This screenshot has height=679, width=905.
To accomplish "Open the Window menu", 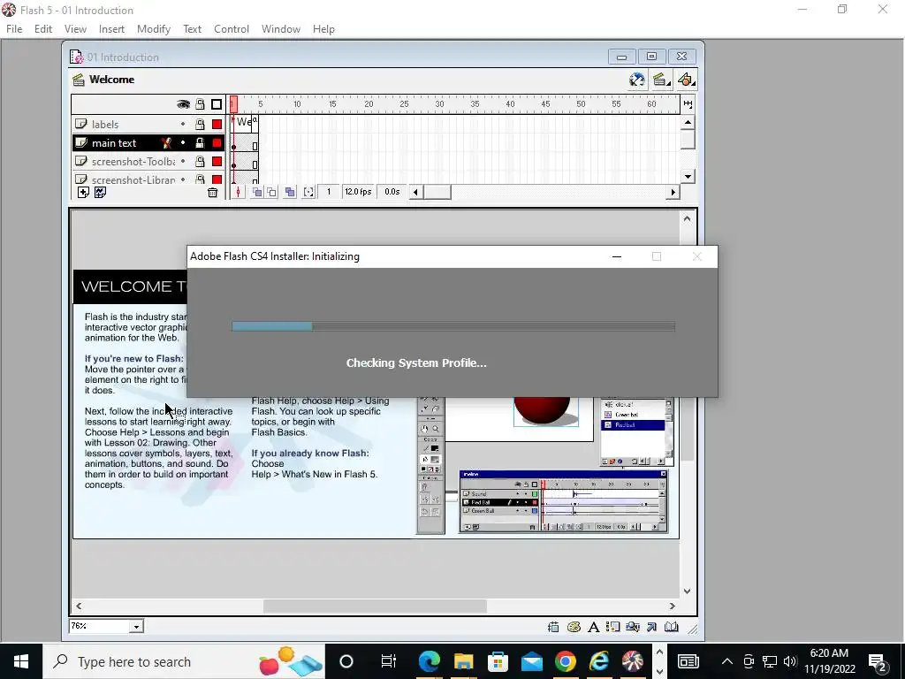I will (280, 29).
